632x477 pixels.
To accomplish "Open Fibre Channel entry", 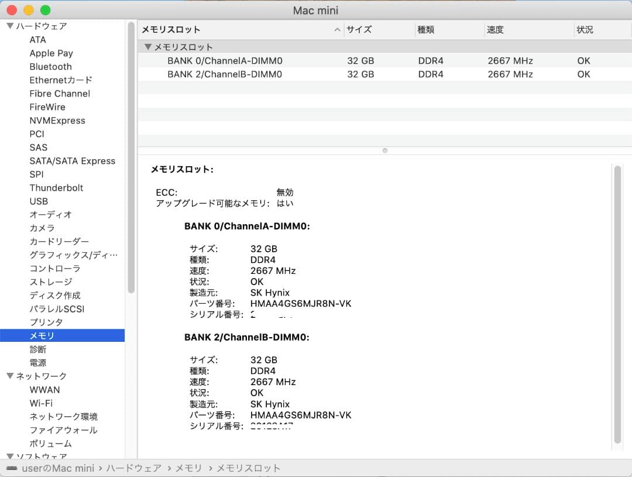I will [60, 94].
